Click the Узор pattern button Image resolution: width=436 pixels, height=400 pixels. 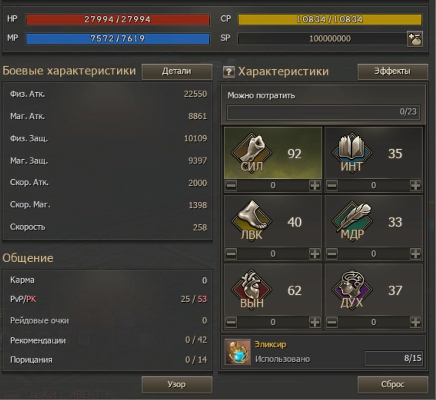177,385
